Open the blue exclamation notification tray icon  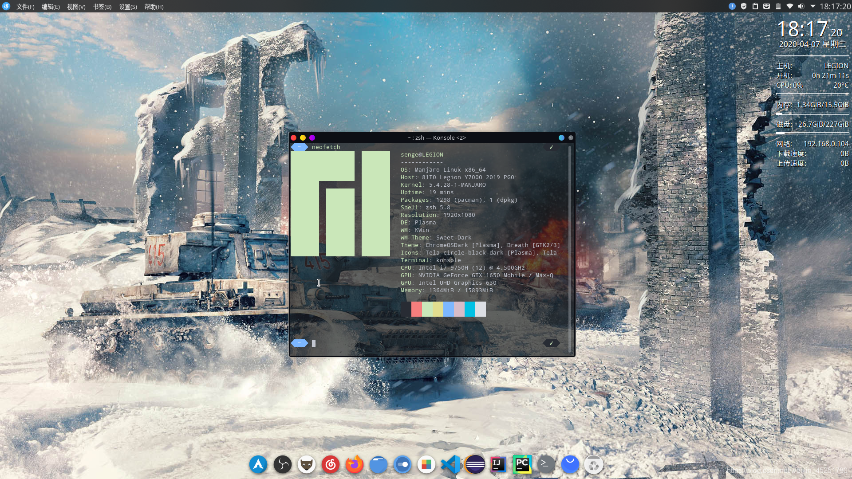pos(732,6)
